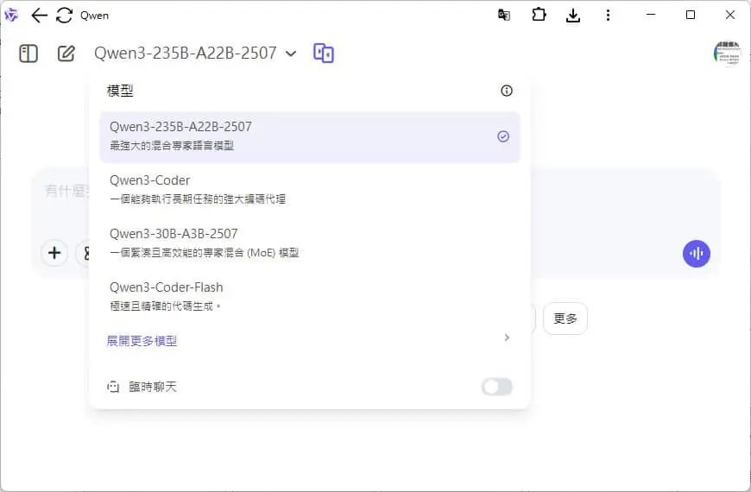Go back with the left arrow
Image resolution: width=751 pixels, height=492 pixels.
39,16
